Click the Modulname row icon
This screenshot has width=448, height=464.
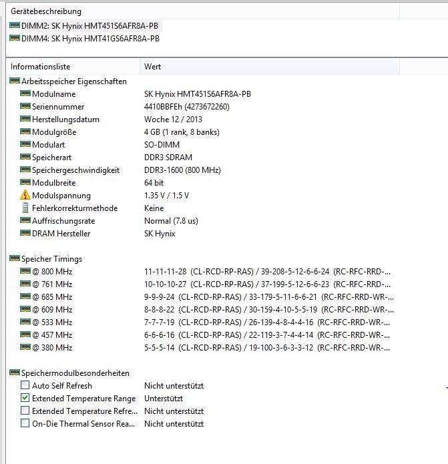25,93
